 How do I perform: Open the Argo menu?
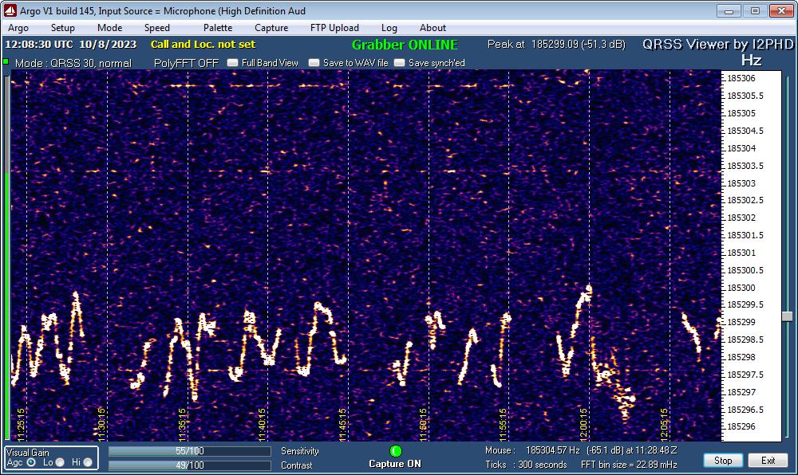click(x=18, y=28)
